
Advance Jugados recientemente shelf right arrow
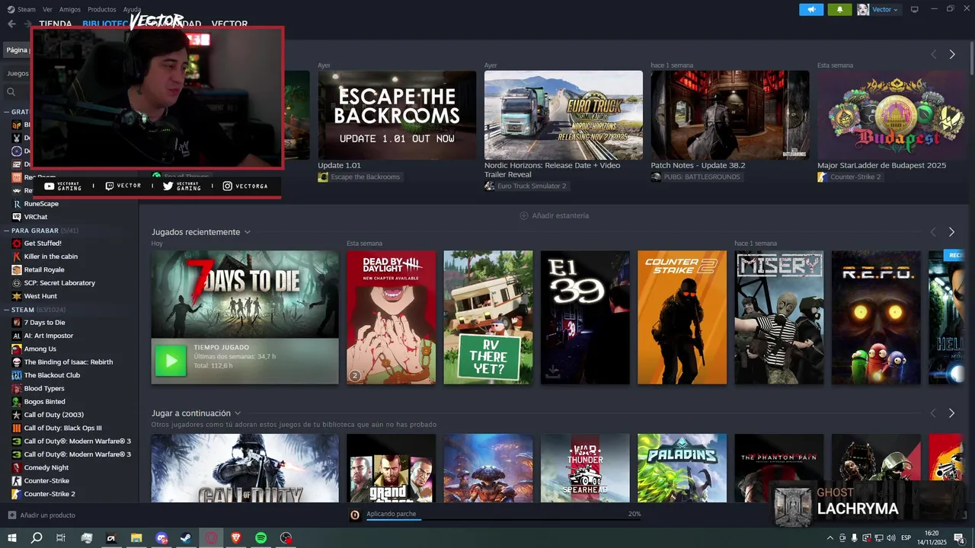951,232
